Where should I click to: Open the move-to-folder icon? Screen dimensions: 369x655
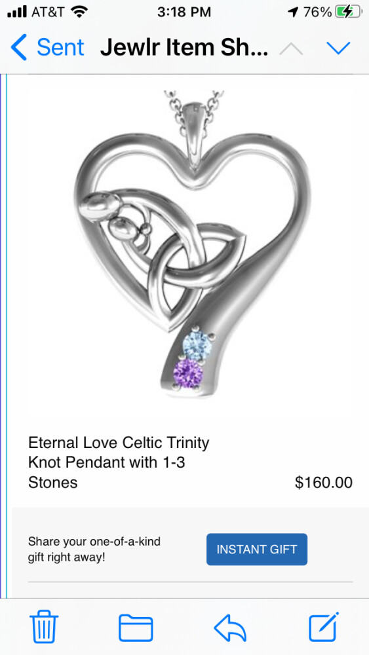136,627
